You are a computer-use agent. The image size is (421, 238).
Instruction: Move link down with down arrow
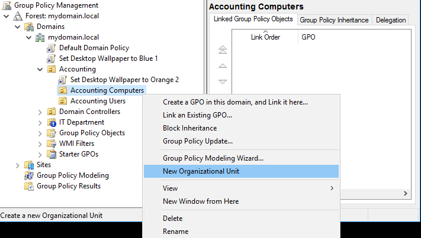point(223,81)
